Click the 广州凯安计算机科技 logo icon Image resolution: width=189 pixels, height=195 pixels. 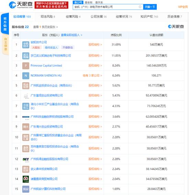pos(26,189)
